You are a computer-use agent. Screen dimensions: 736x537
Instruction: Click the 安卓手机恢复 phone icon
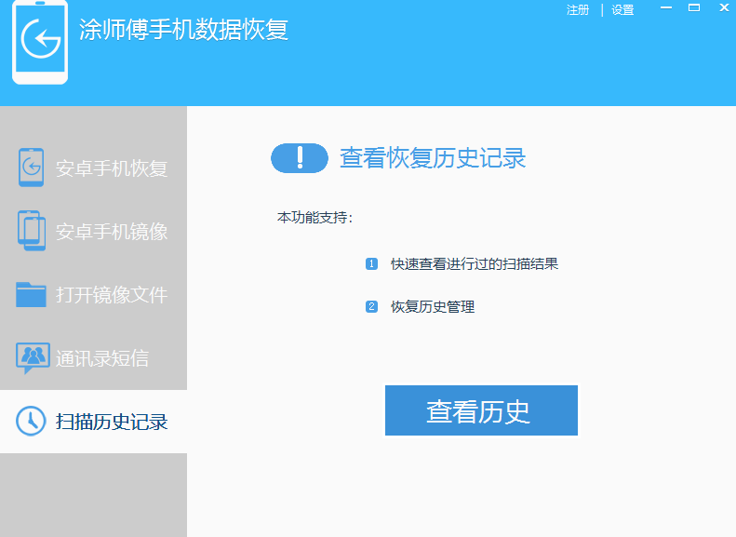(x=32, y=168)
